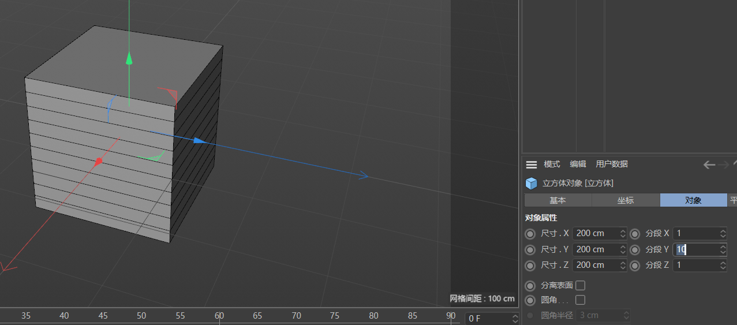
Task: Open the attribute manager hamburger menu
Action: pos(531,165)
